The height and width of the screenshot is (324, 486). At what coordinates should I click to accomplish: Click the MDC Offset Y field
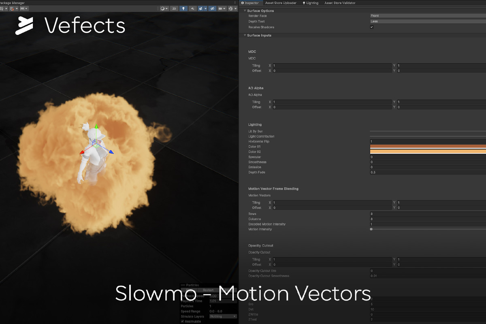tap(441, 71)
